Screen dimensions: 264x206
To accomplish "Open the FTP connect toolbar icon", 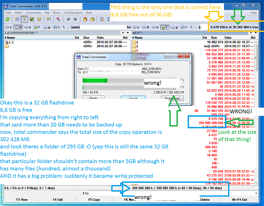I will 102,19.
